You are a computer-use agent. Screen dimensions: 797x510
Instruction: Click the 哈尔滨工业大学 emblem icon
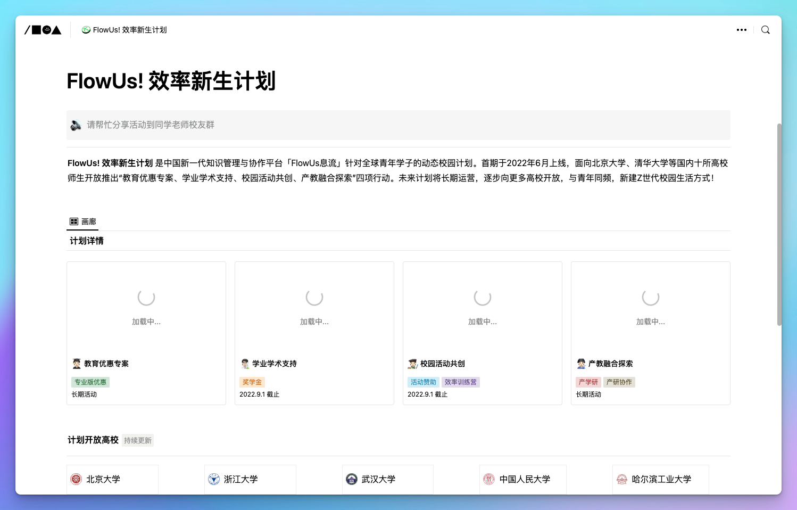622,479
